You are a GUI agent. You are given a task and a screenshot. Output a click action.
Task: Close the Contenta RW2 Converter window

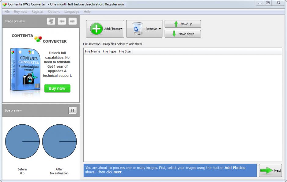click(x=278, y=3)
